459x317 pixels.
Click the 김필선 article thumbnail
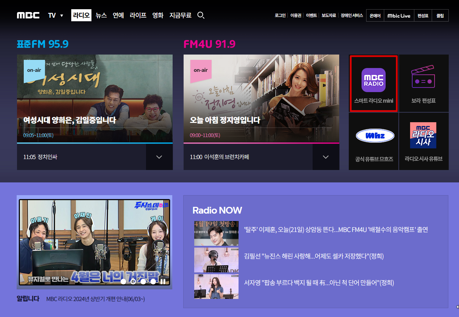tap(216, 260)
